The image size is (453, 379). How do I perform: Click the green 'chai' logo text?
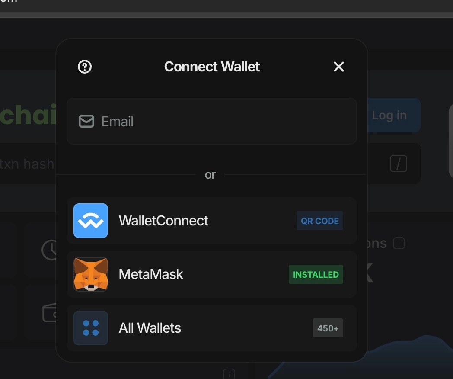click(28, 115)
